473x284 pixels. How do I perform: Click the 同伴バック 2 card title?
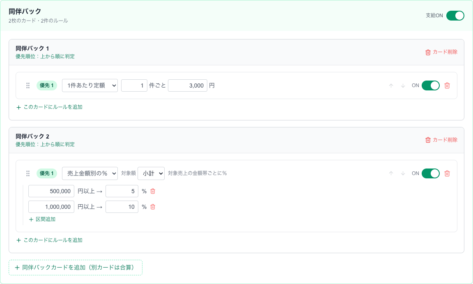(32, 136)
